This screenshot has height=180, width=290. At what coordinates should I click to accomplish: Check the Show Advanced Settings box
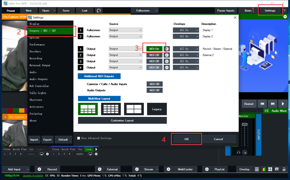(79, 138)
